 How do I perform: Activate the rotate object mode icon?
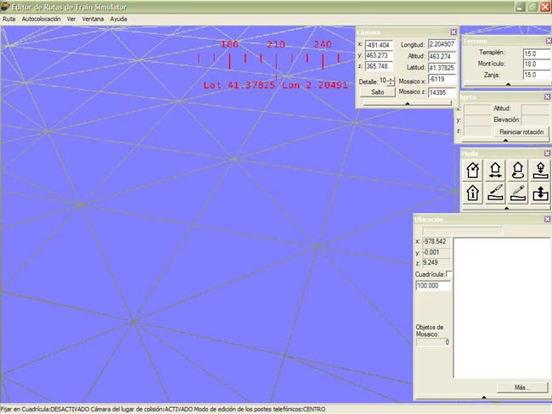[x=516, y=170]
